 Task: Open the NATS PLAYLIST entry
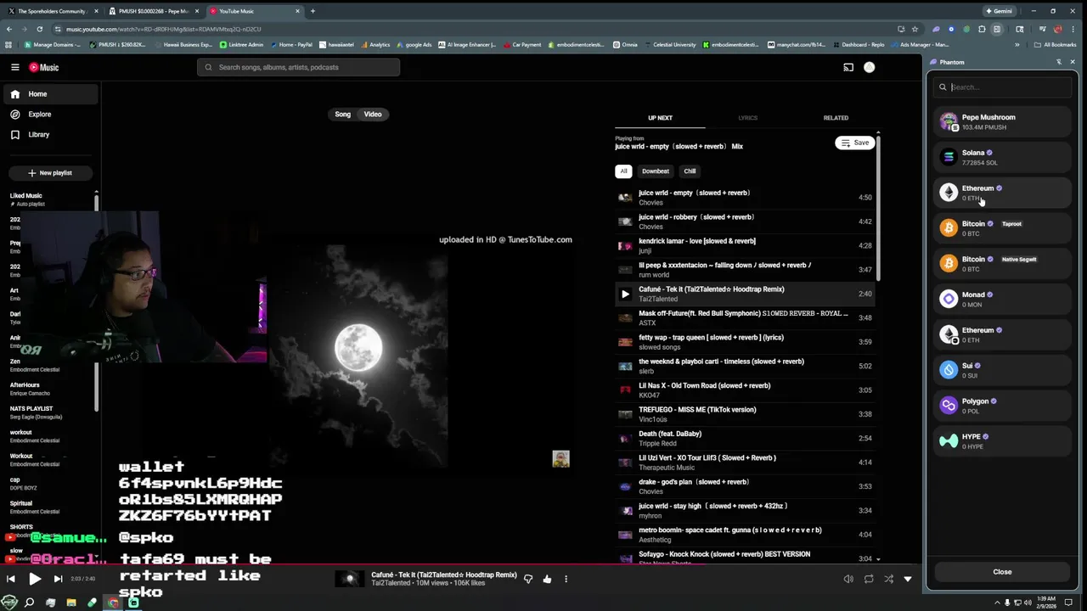48,412
